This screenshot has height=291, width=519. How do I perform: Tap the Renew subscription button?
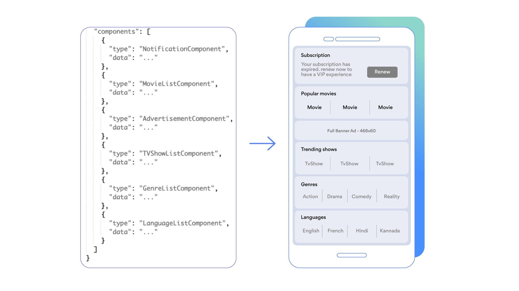point(382,72)
